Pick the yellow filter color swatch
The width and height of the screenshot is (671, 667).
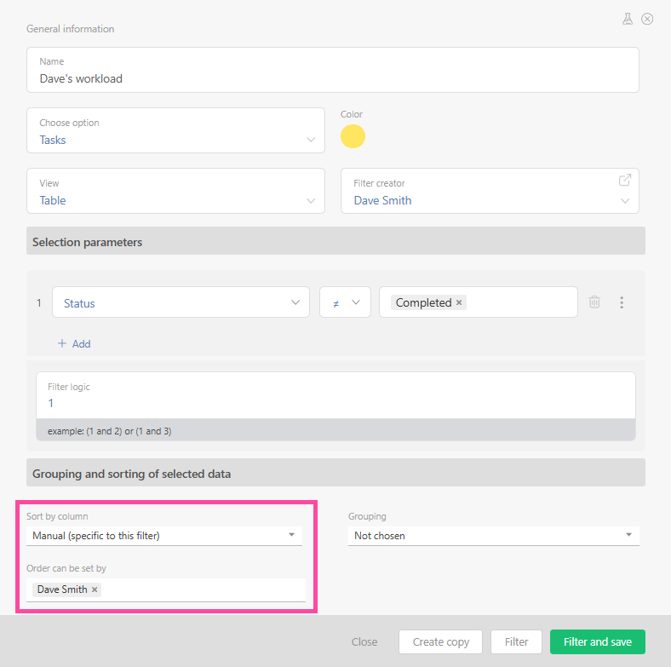[353, 136]
